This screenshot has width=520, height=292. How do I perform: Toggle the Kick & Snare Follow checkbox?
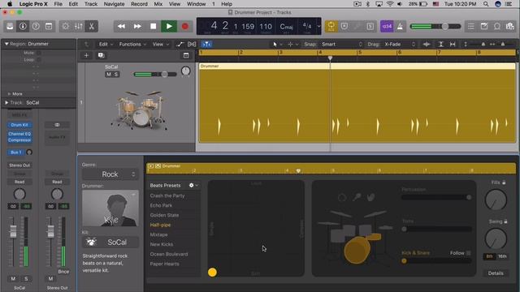point(469,253)
